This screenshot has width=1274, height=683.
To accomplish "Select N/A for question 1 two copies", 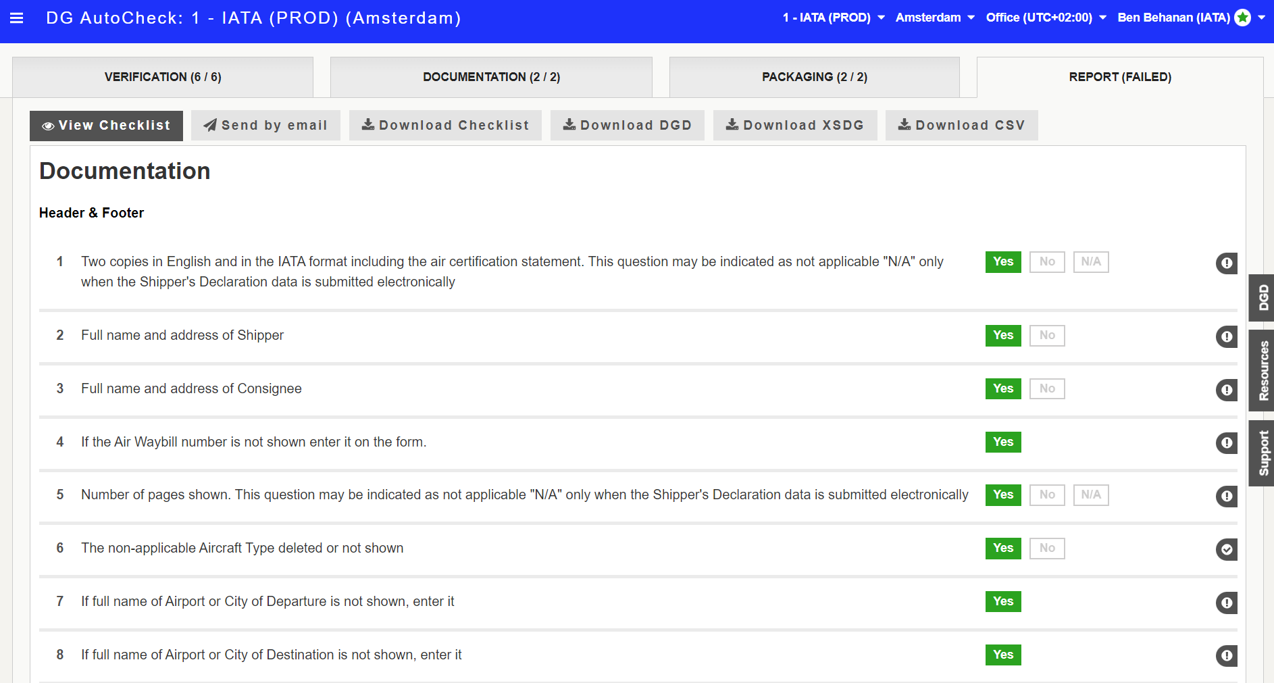I will pyautogui.click(x=1091, y=262).
